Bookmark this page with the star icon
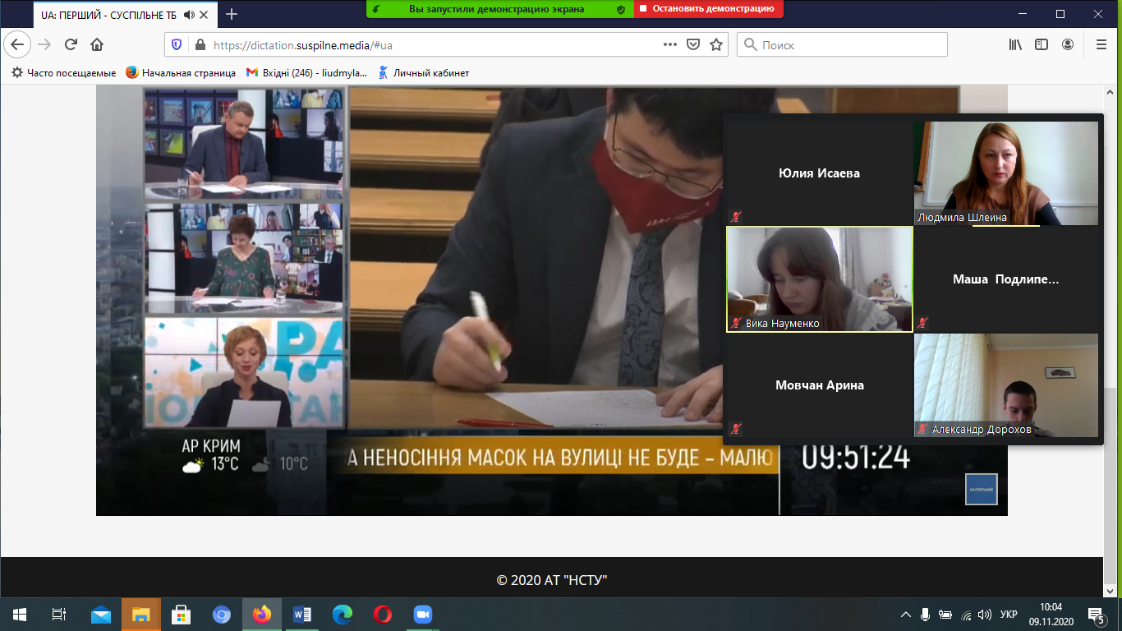 [x=715, y=44]
